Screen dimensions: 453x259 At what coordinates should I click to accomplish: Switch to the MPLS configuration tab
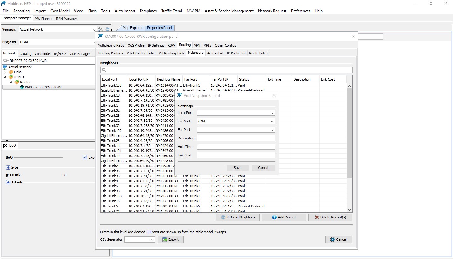point(207,45)
